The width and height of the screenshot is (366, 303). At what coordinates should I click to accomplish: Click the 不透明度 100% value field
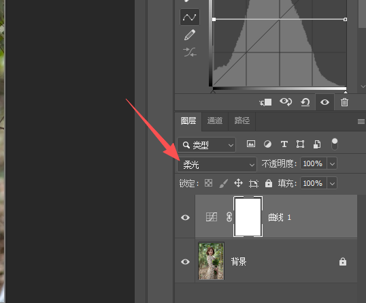[314, 163]
